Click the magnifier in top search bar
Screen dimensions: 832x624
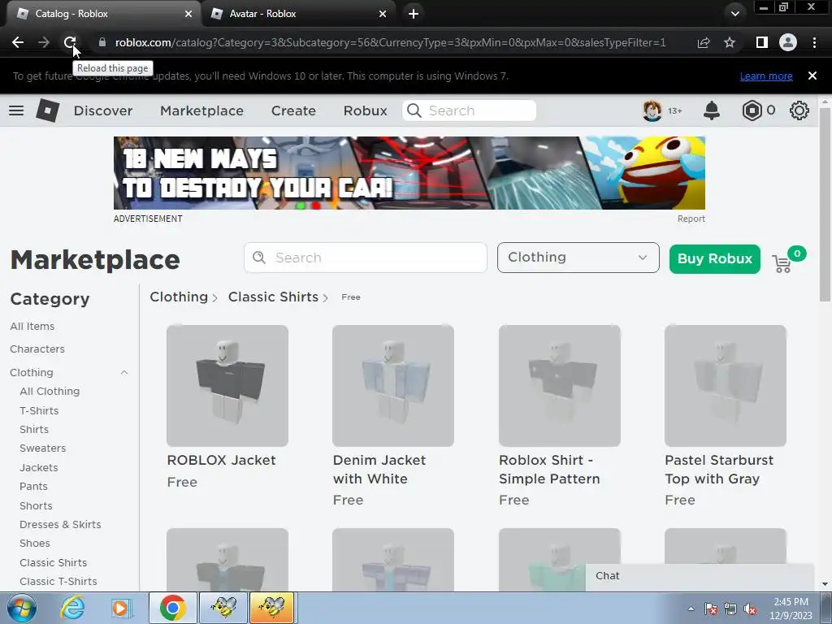414,110
